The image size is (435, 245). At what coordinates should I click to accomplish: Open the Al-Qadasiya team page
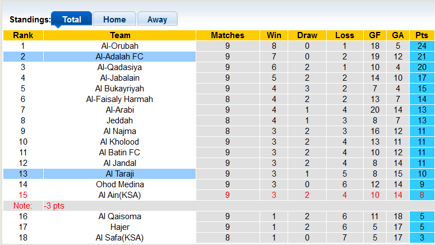(119, 67)
